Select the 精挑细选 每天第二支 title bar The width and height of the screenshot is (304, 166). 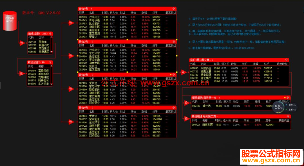pos(241,116)
